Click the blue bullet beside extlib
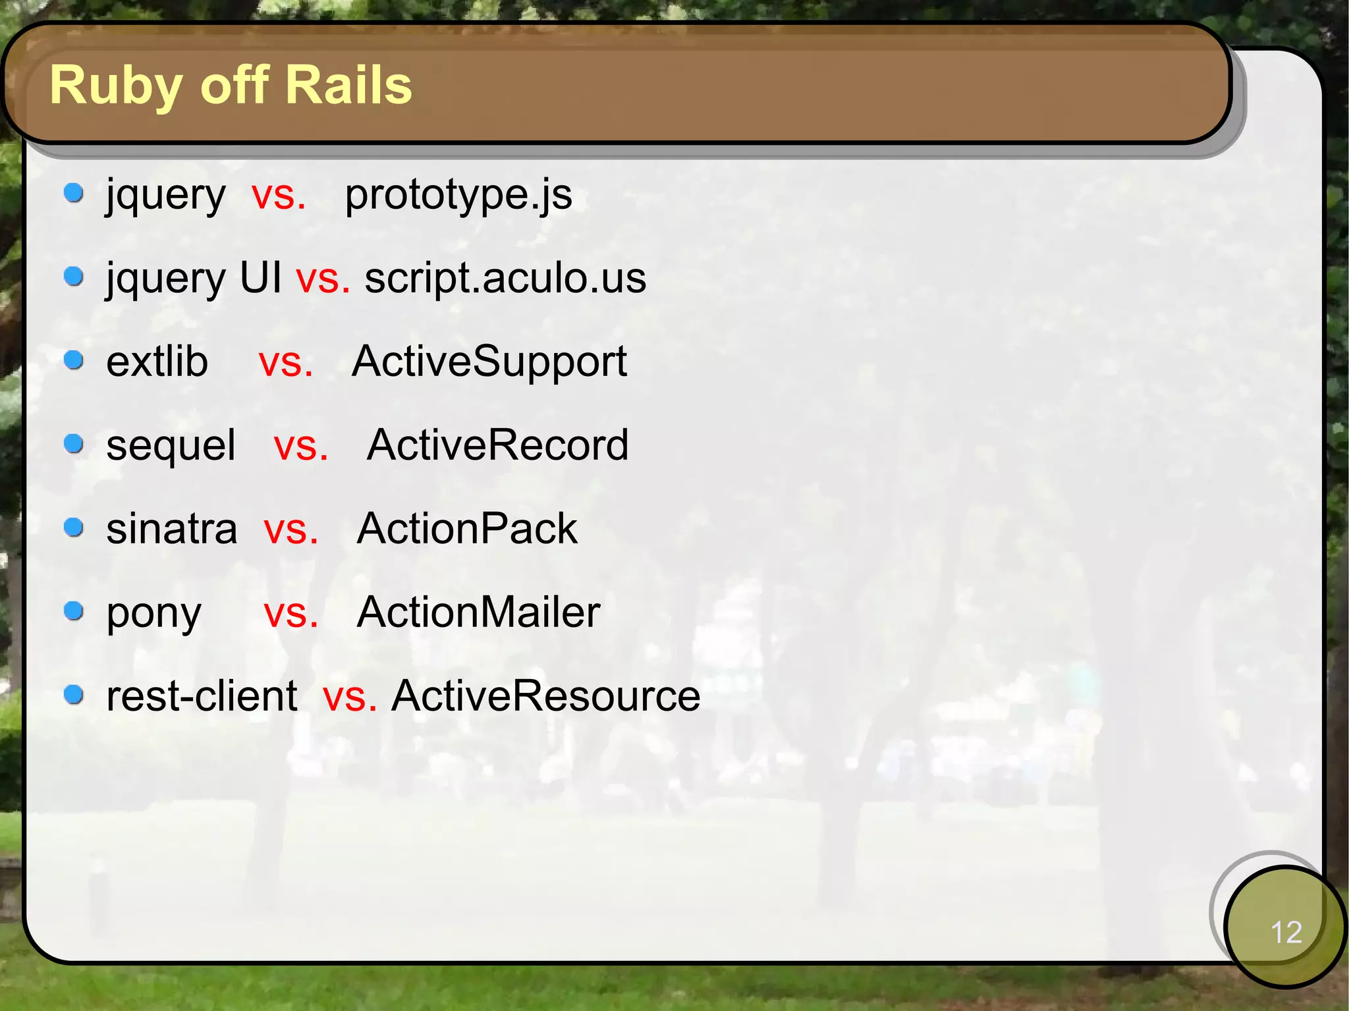This screenshot has height=1011, width=1349. coord(74,360)
